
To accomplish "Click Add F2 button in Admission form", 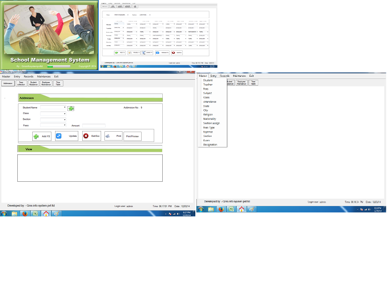I will [x=42, y=136].
